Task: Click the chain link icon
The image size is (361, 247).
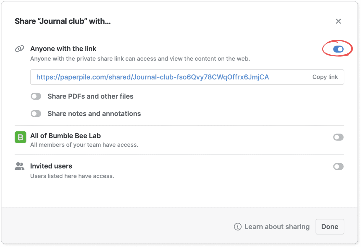Action: (x=19, y=48)
